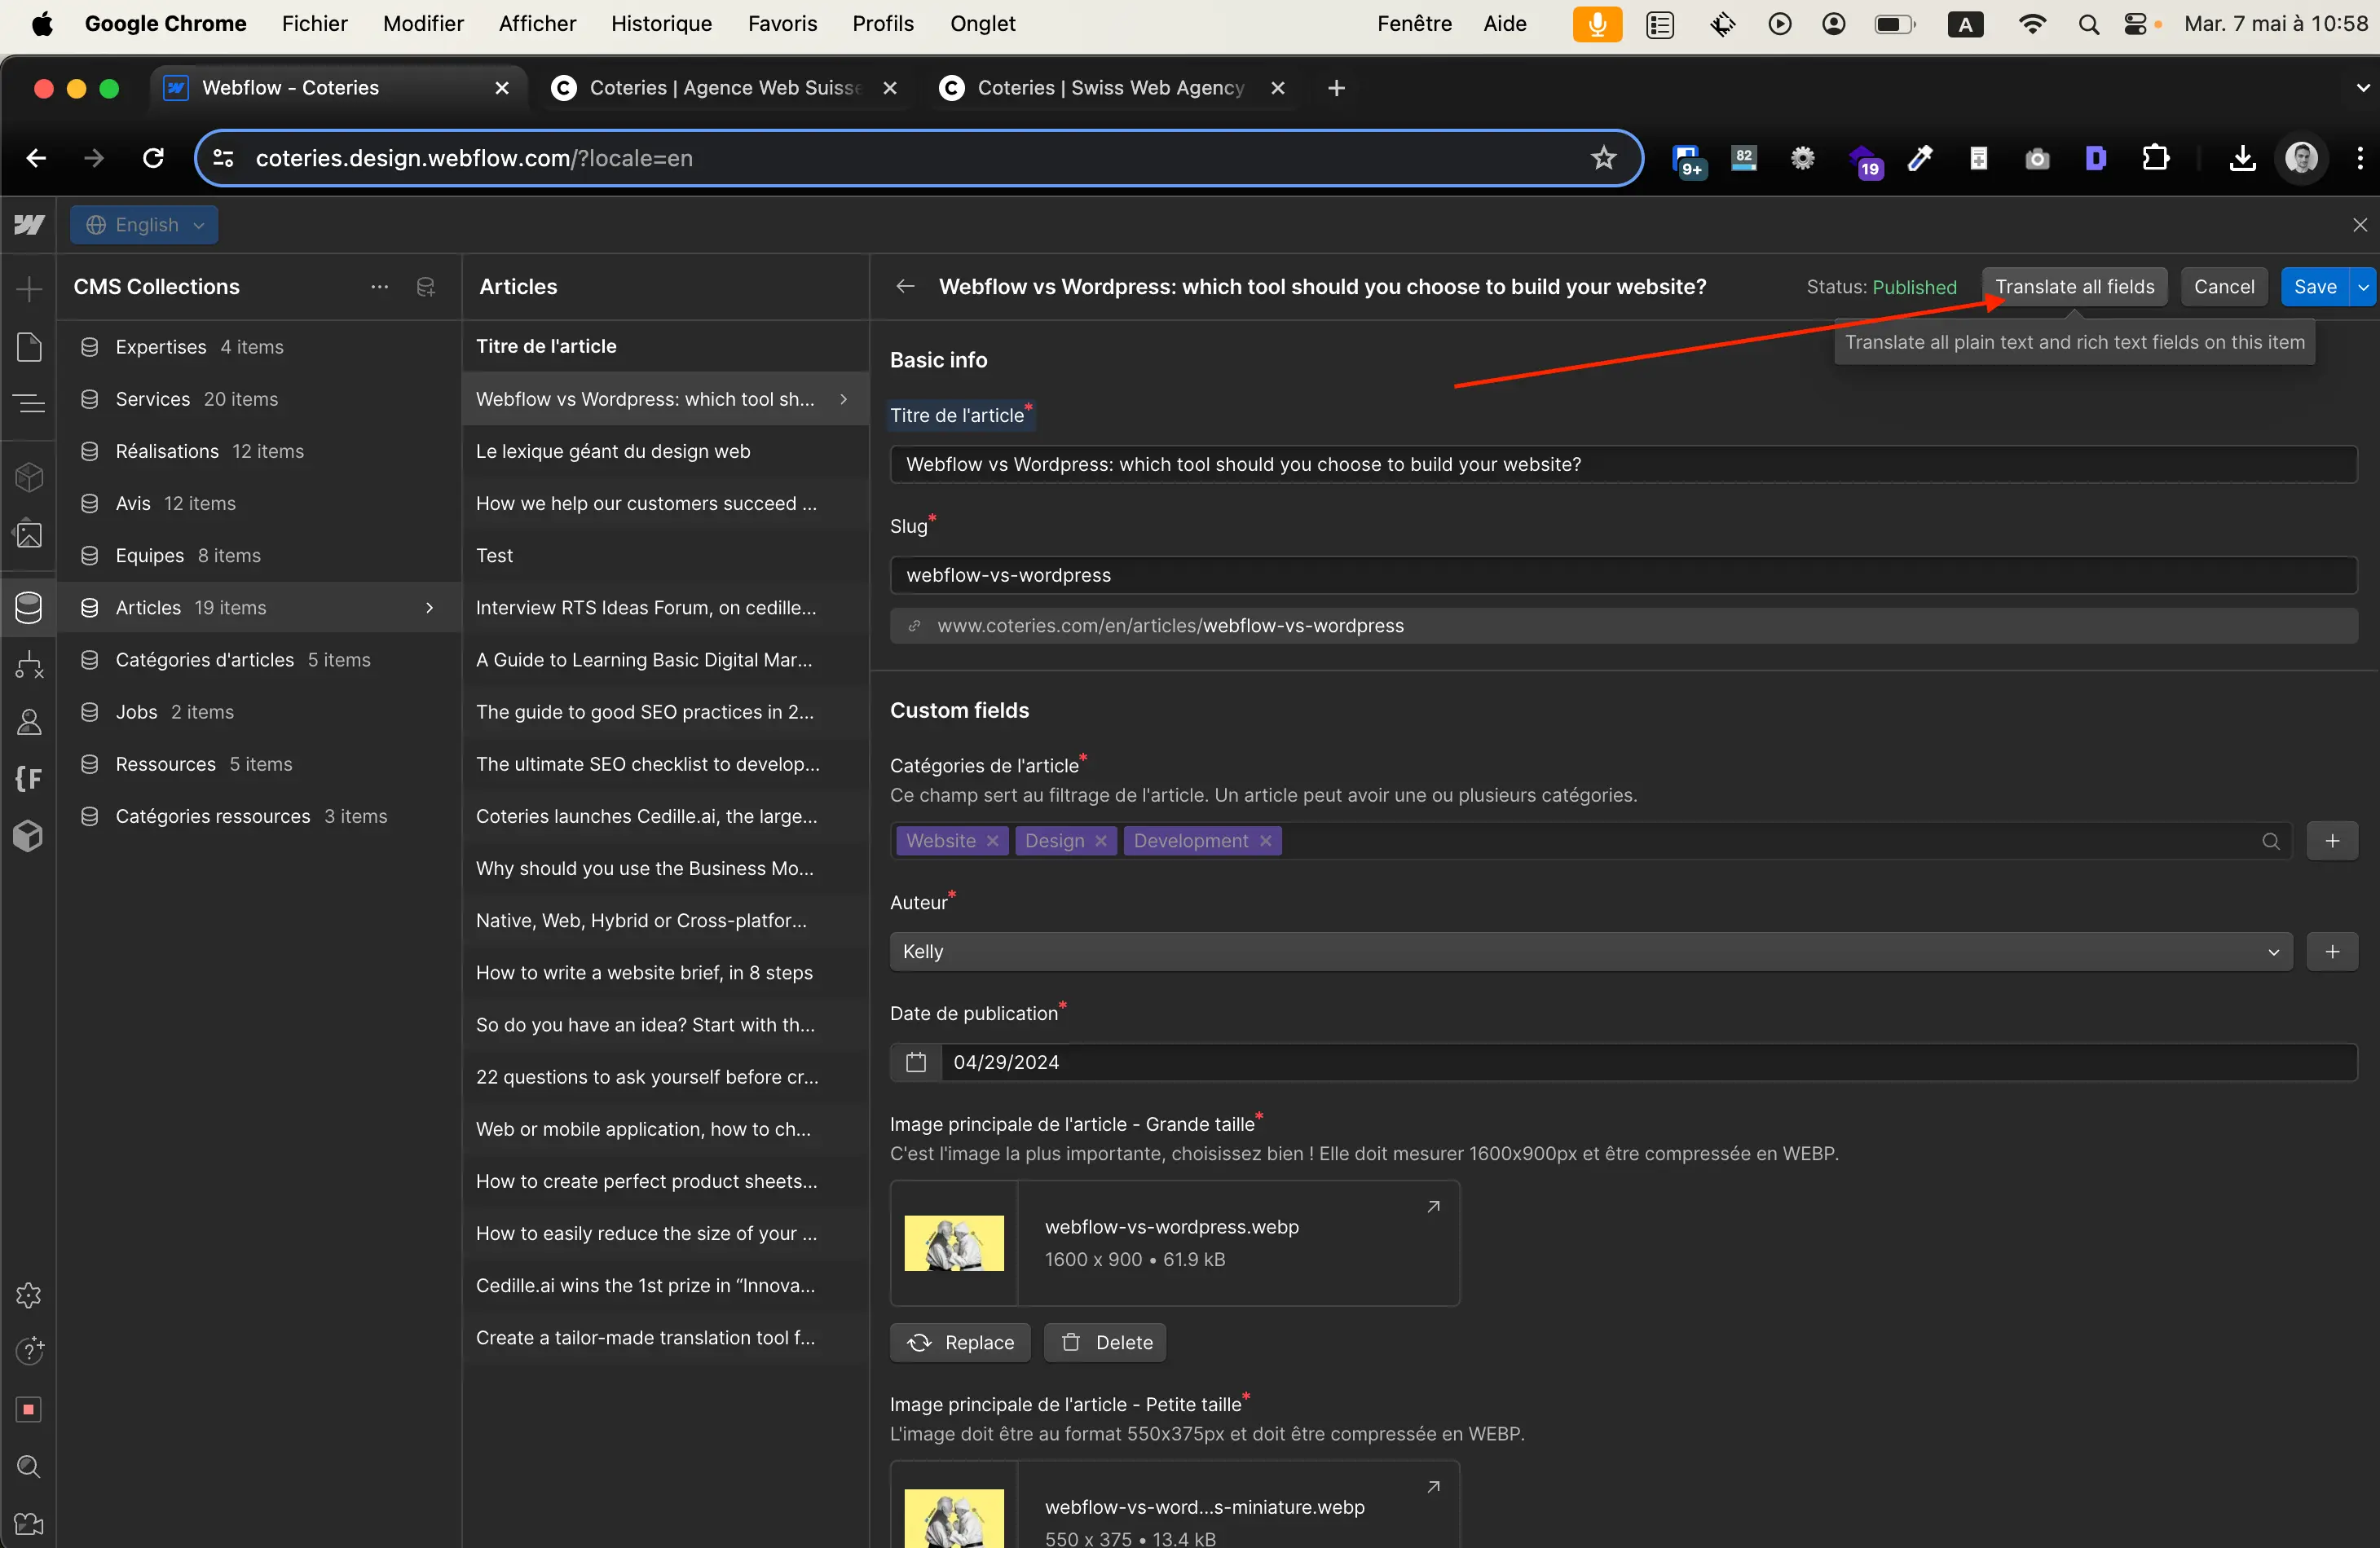Open the Logic flows icon
Image resolution: width=2380 pixels, height=1548 pixels.
[x=29, y=665]
